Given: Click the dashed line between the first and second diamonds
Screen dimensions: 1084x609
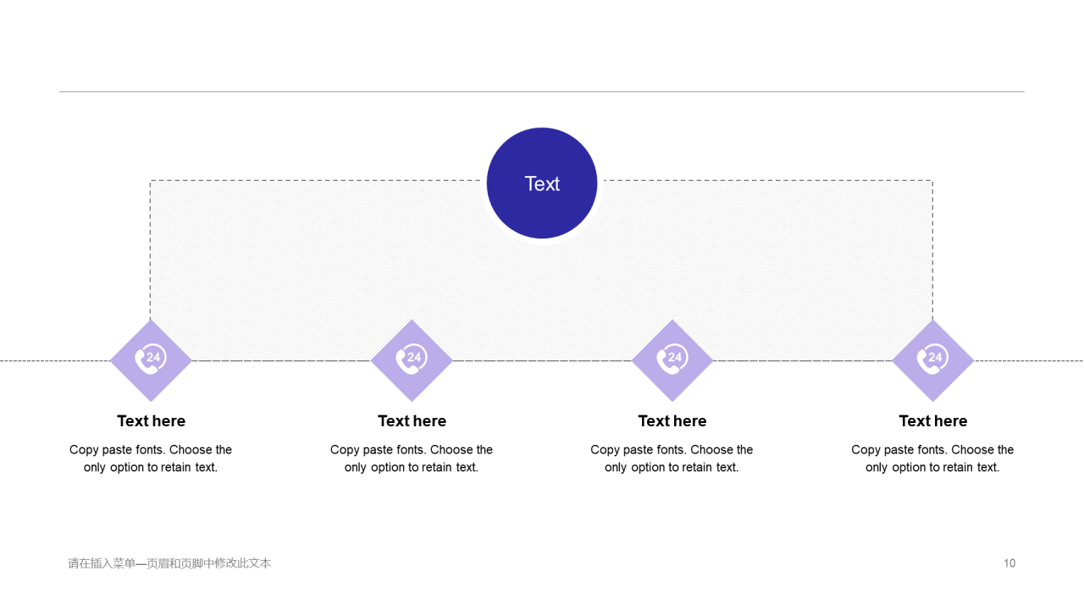Looking at the screenshot, I should (281, 361).
